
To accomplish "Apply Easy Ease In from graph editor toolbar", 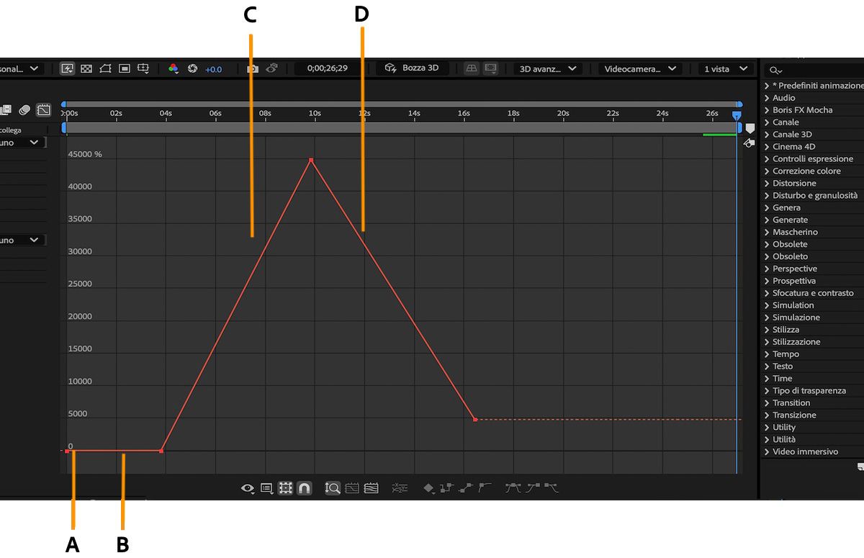I will tap(533, 487).
